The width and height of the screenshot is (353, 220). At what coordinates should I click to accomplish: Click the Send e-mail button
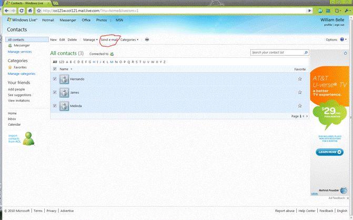tap(109, 39)
